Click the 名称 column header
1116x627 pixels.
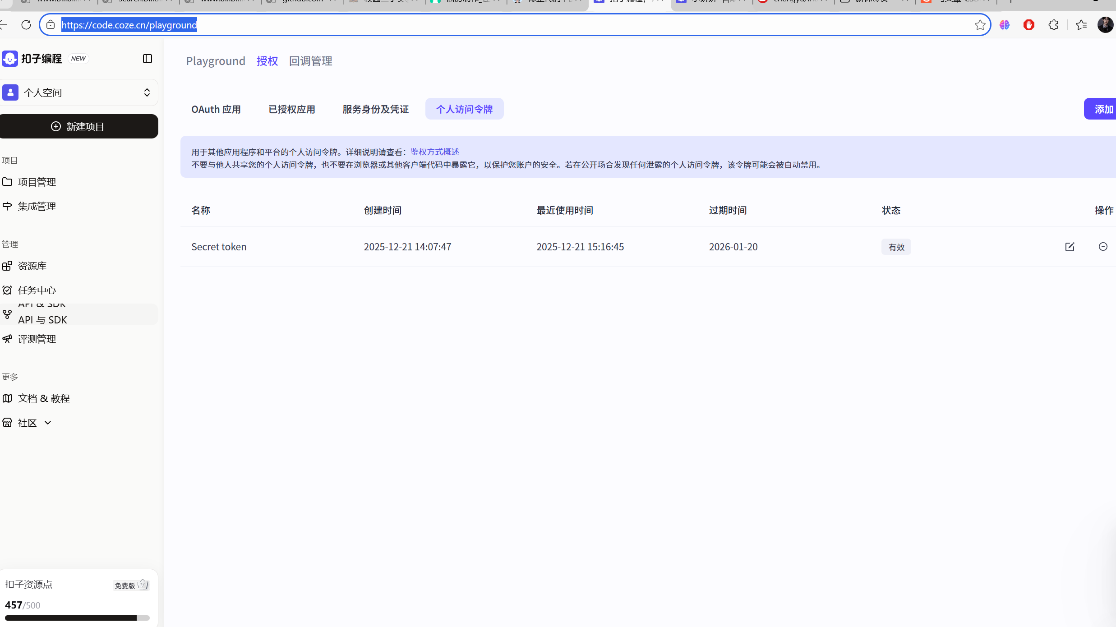pyautogui.click(x=201, y=210)
